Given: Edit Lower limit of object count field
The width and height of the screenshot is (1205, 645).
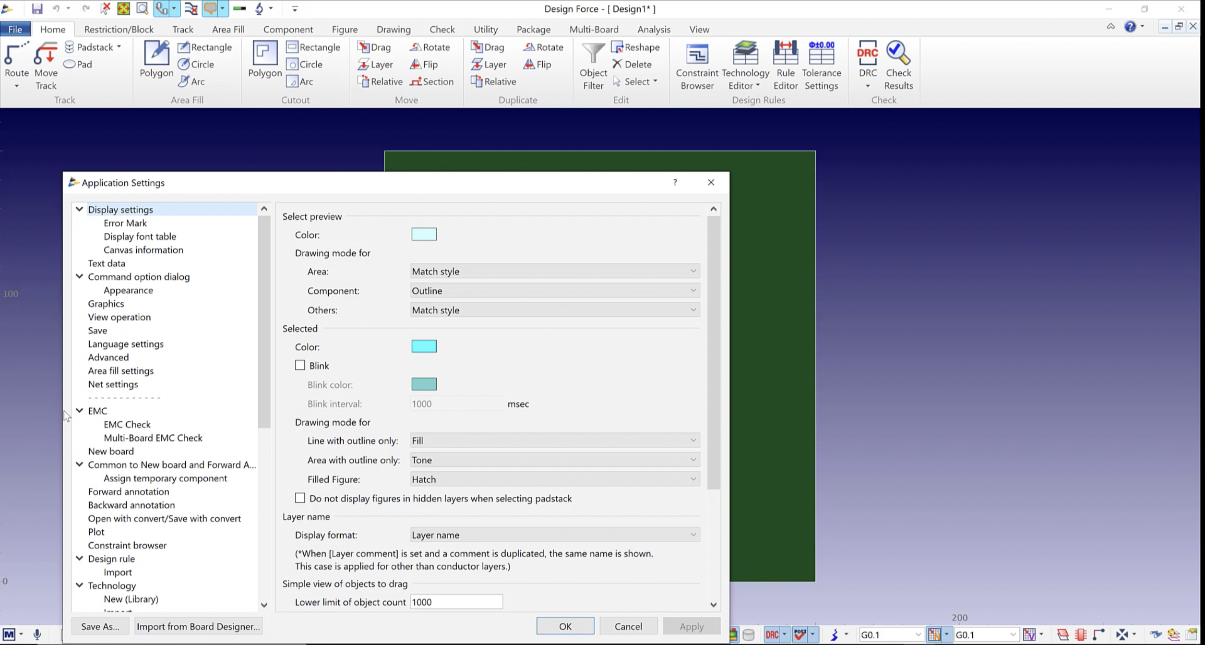Looking at the screenshot, I should pyautogui.click(x=457, y=602).
